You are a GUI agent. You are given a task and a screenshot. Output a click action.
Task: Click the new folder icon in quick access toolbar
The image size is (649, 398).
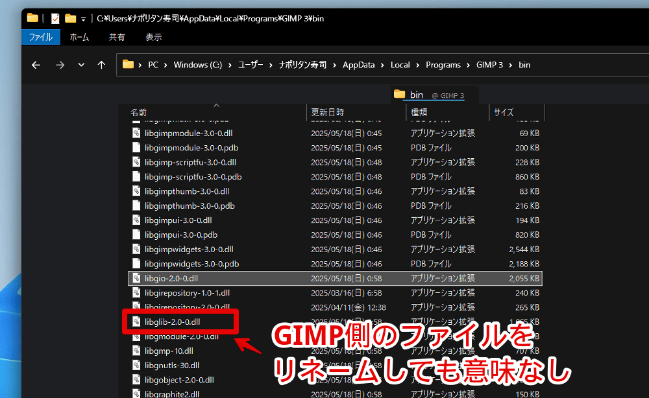[x=70, y=19]
